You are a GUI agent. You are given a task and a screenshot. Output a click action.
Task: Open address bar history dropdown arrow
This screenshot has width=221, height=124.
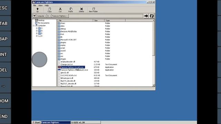pos(35,16)
